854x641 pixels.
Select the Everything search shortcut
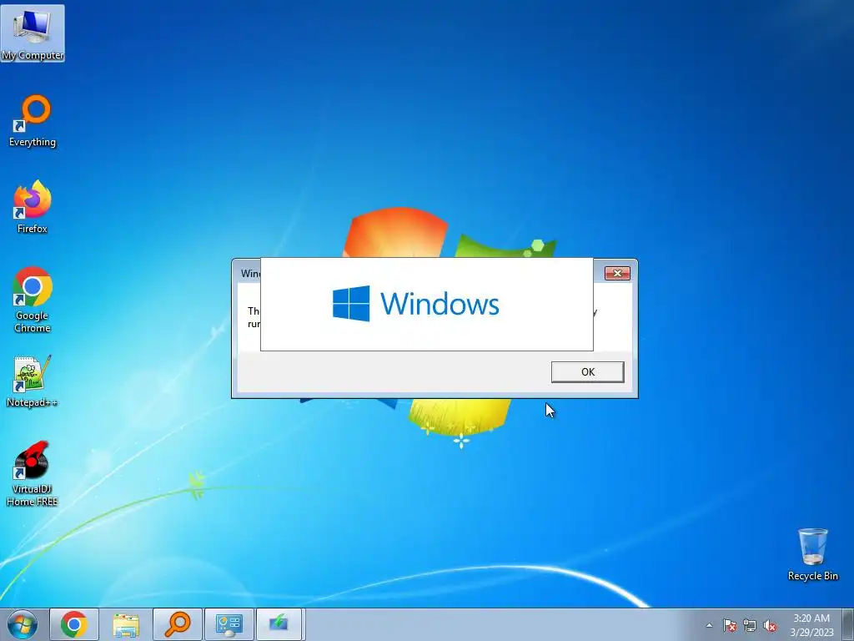tap(33, 121)
